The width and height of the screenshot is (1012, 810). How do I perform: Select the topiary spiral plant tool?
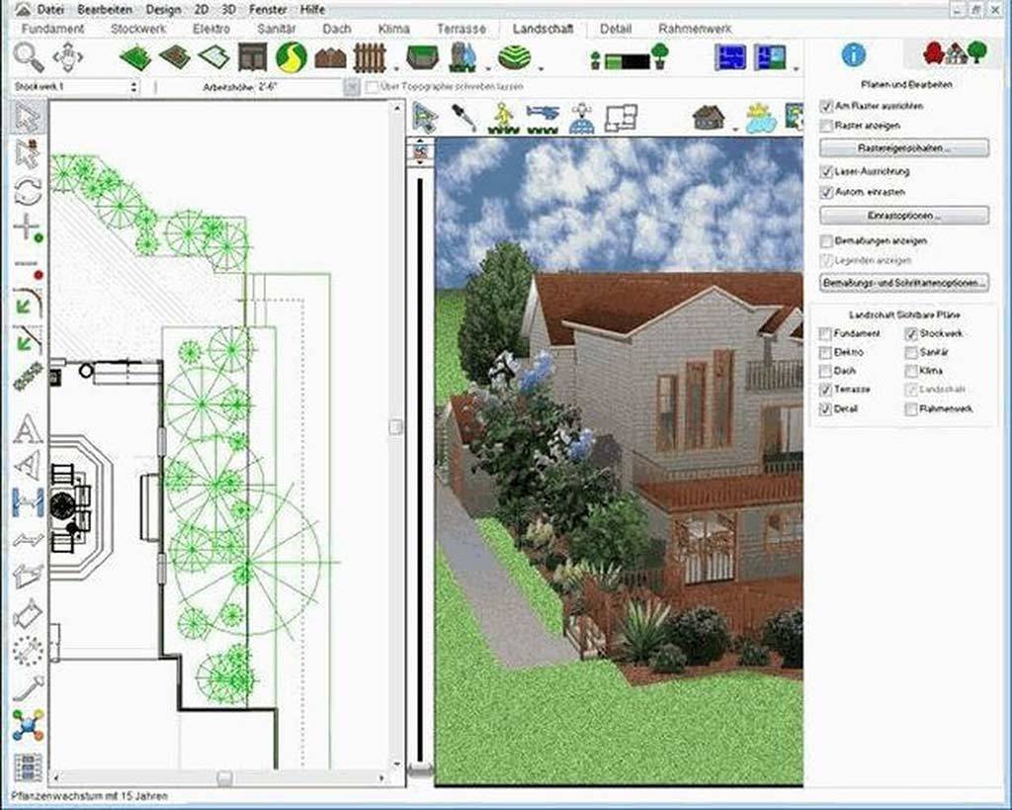click(x=513, y=57)
